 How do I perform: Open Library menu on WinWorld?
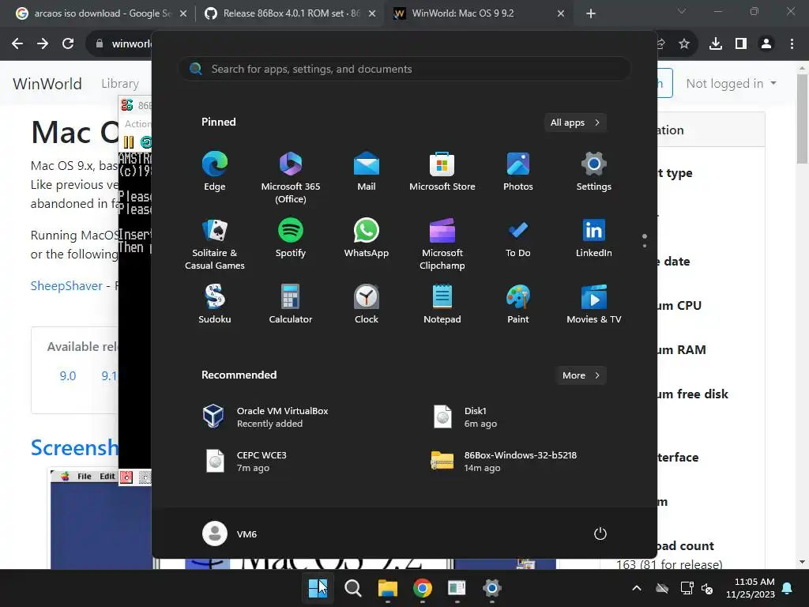point(120,84)
